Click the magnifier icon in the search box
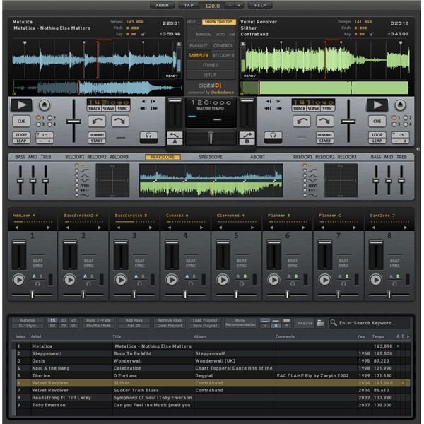The width and height of the screenshot is (424, 424). tap(334, 323)
